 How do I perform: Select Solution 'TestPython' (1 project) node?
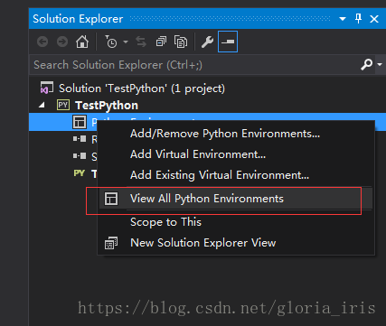click(142, 88)
